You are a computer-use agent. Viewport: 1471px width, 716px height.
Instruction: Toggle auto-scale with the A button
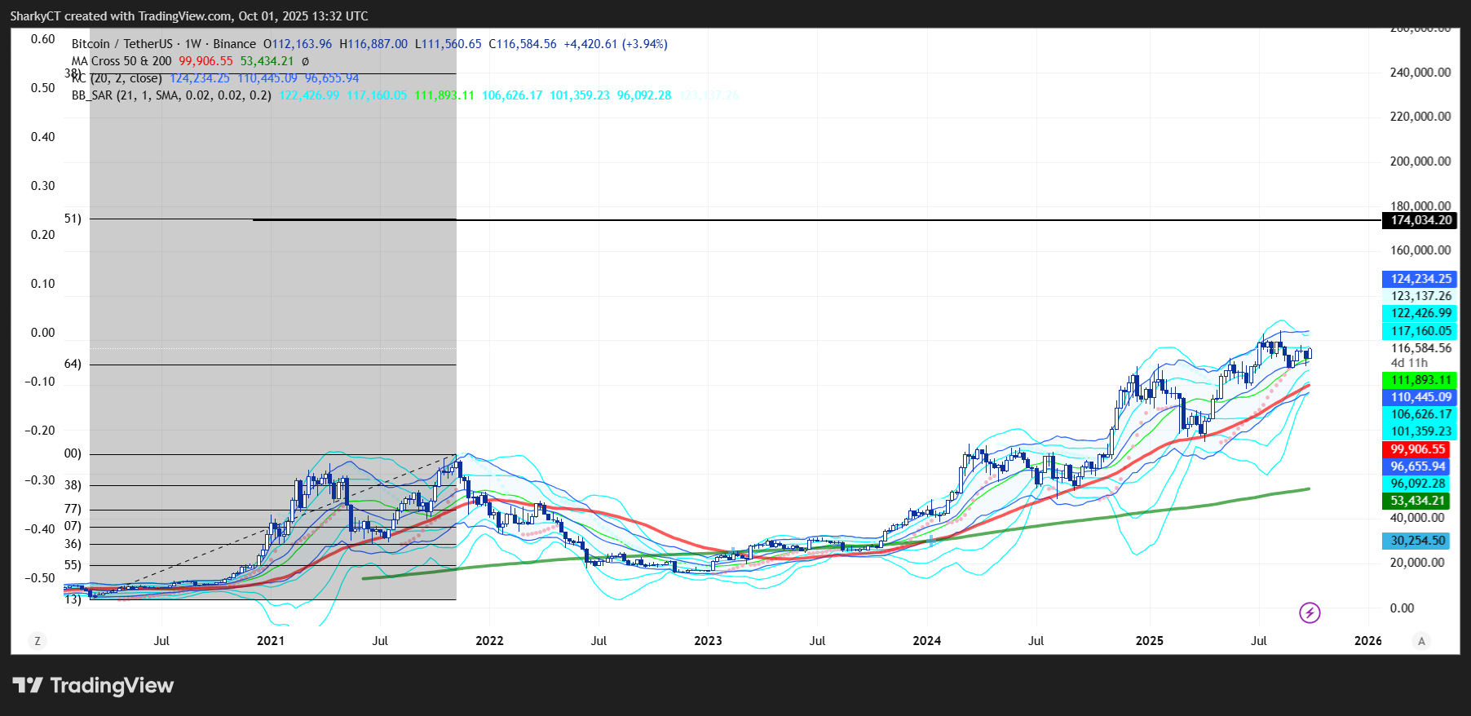click(x=1421, y=641)
